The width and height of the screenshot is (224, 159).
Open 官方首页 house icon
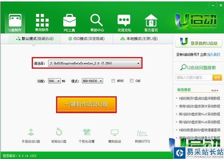[x=151, y=20]
